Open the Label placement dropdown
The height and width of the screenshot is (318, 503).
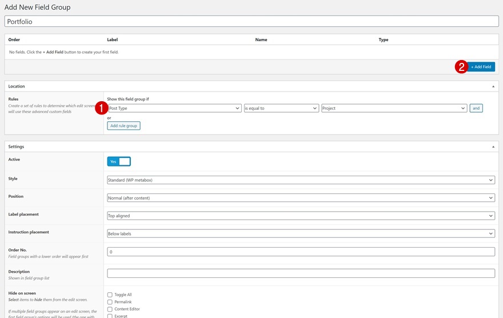click(x=301, y=216)
